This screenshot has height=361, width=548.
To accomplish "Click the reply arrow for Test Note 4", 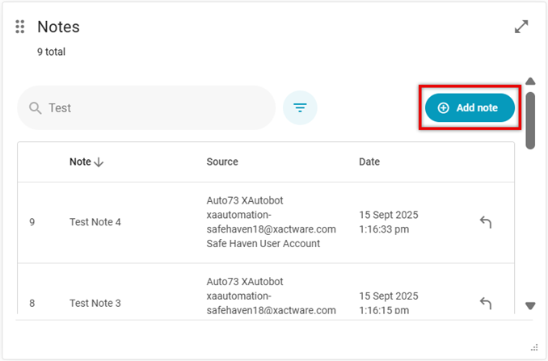I will [486, 222].
